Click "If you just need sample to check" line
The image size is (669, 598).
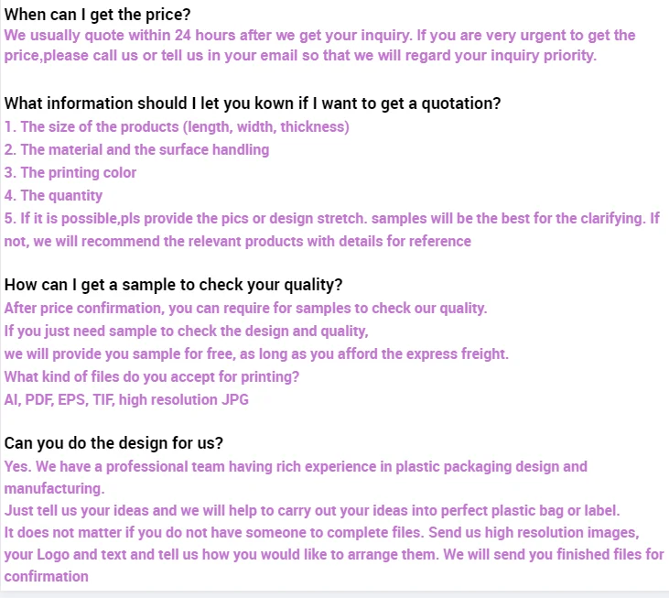tap(186, 332)
